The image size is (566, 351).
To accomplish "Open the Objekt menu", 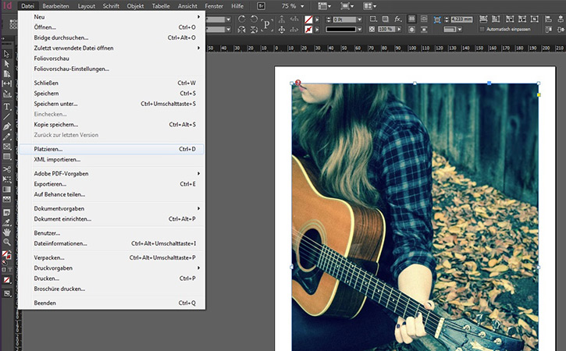I will pyautogui.click(x=135, y=6).
